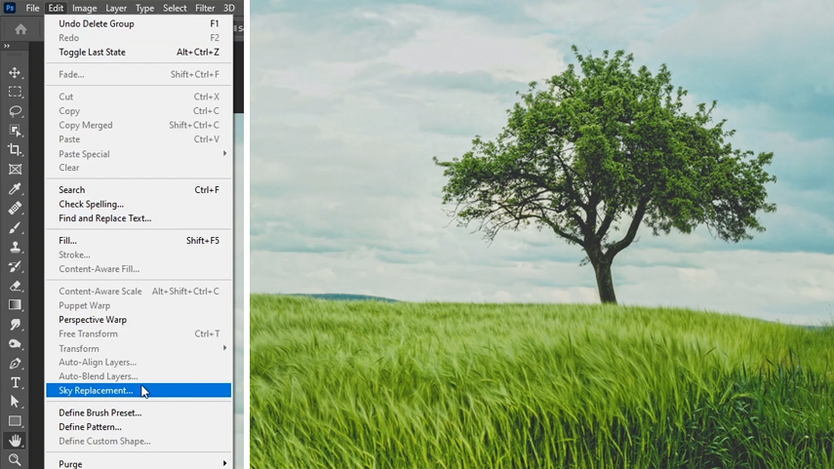Screen dimensions: 834x469
Task: Activate the Zoom tool
Action: pyautogui.click(x=15, y=459)
